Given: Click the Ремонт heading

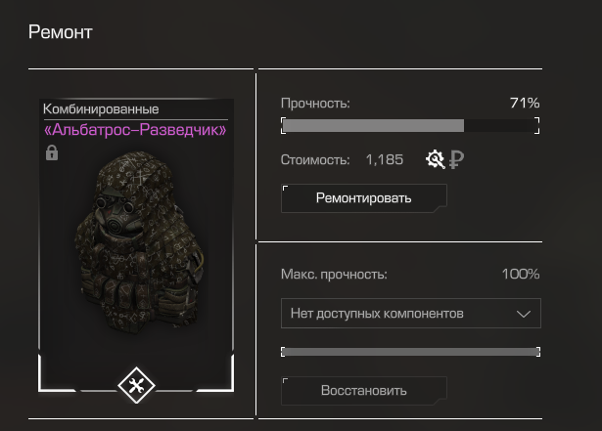Looking at the screenshot, I should click(61, 32).
